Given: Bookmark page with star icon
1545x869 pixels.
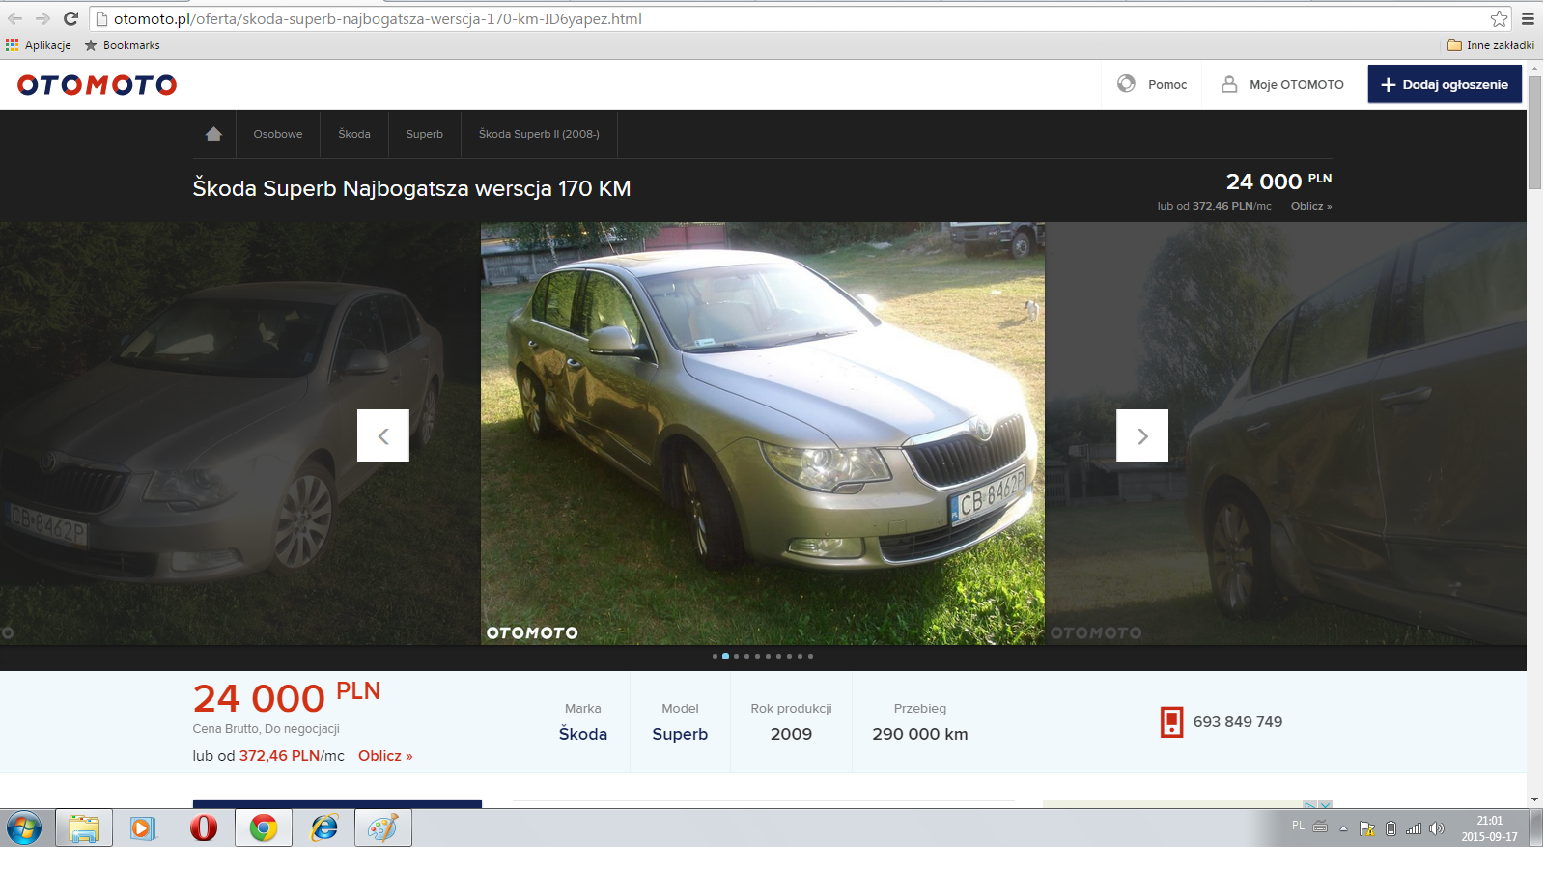Looking at the screenshot, I should [x=1499, y=18].
